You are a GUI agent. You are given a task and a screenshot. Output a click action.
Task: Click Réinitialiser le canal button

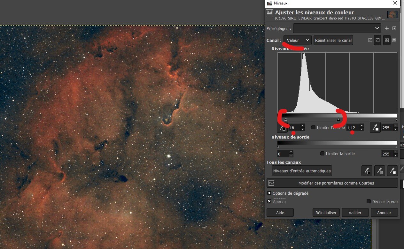point(333,40)
